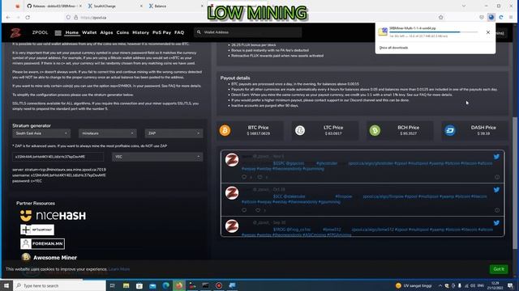Open the Learn More cookie link
The width and height of the screenshot is (519, 291).
click(119, 269)
